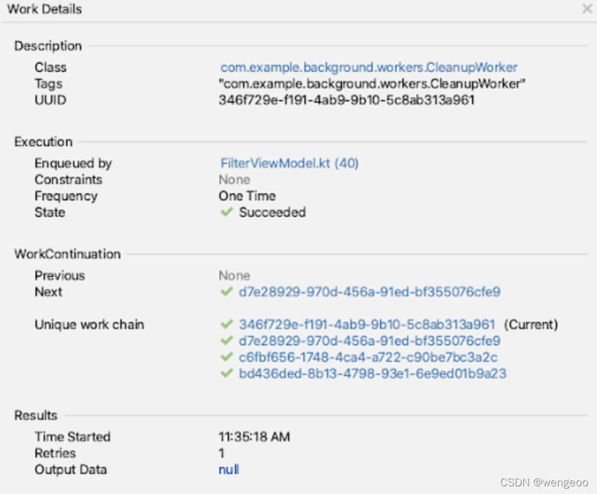
Task: Click the null Output Data link
Action: point(228,469)
